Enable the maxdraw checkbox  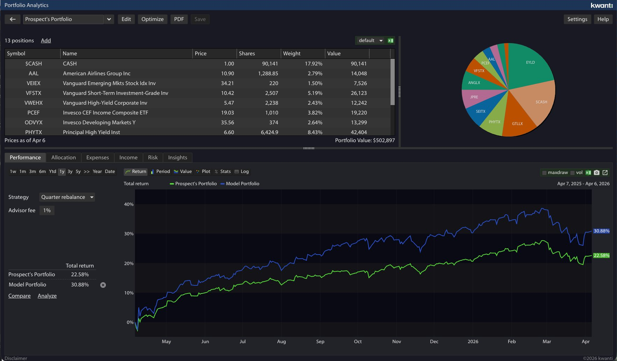click(544, 173)
